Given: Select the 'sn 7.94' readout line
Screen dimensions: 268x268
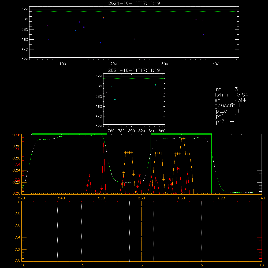Looking at the screenshot, I should [230, 100].
